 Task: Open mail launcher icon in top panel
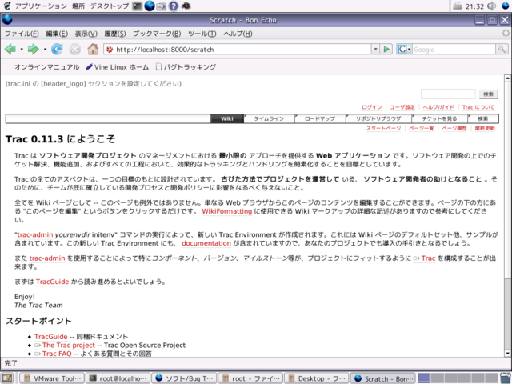coord(162,6)
